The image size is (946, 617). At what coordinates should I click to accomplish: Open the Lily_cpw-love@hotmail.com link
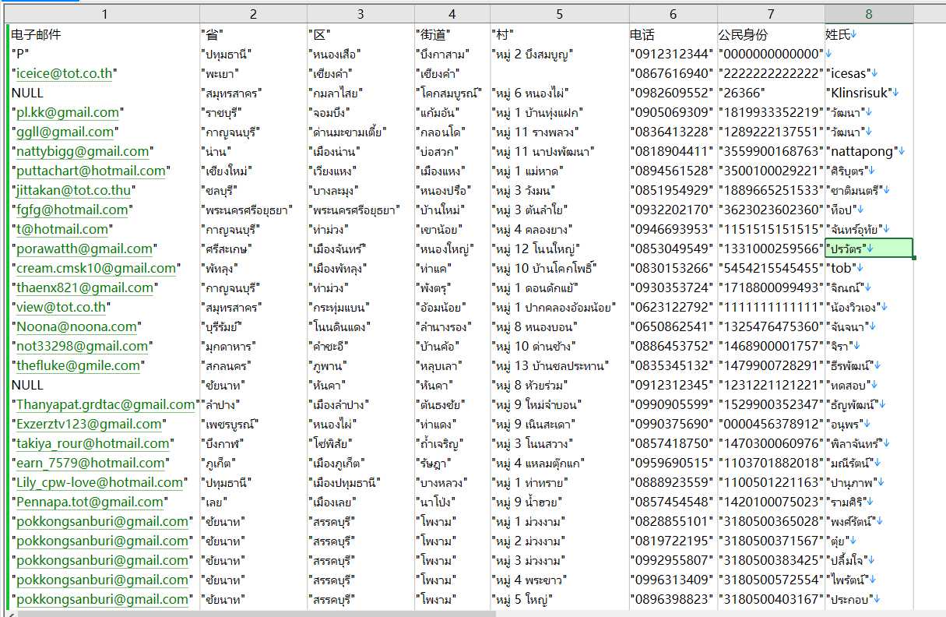(x=100, y=482)
